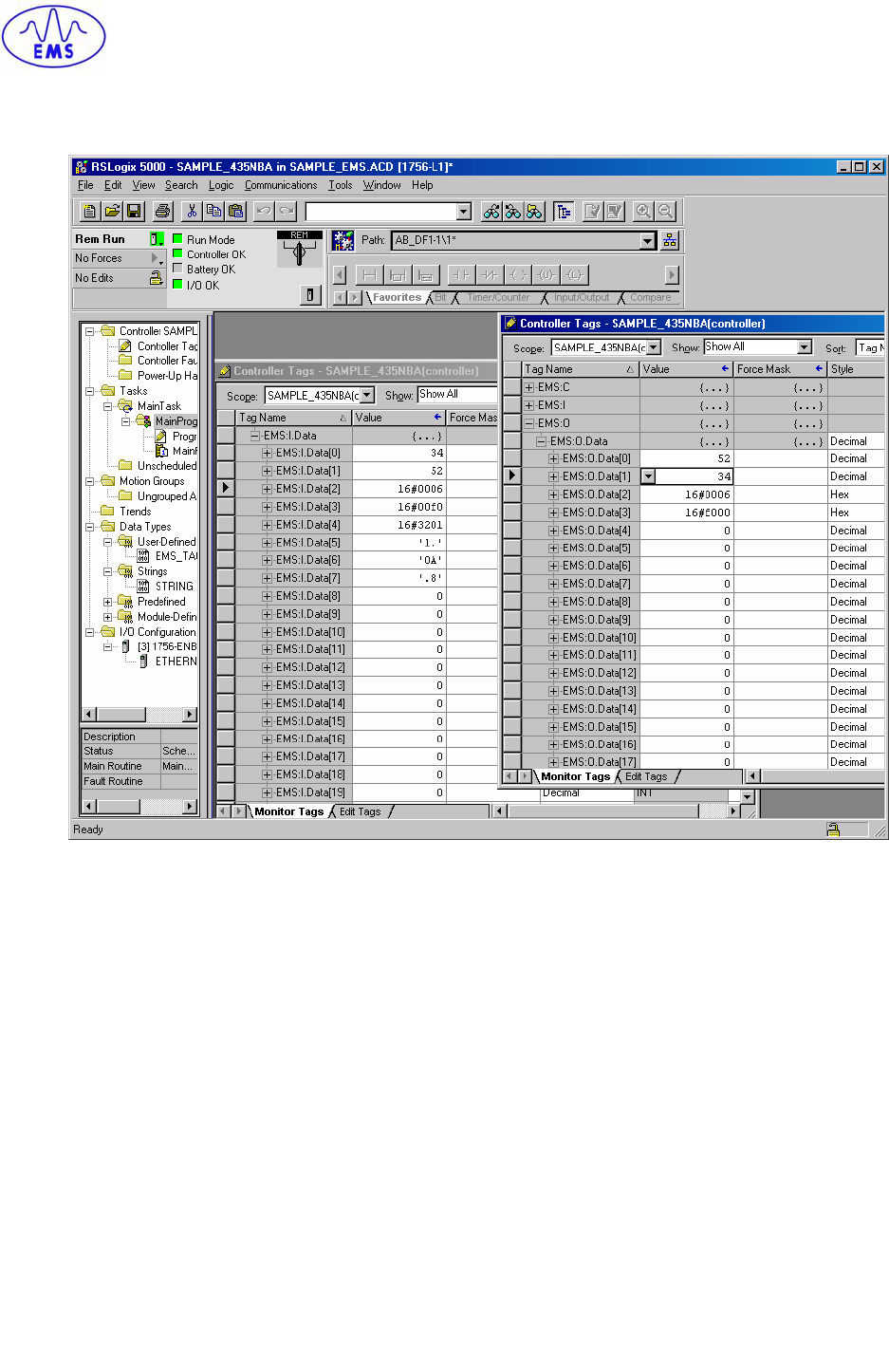889x1361 pixels.
Task: Open the Communications menu
Action: click(281, 185)
